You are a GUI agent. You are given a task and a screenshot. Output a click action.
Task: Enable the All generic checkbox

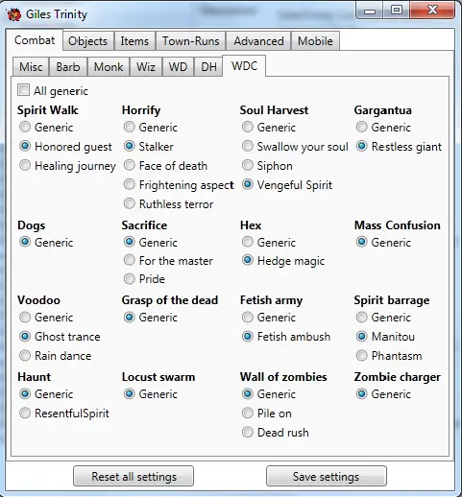(x=23, y=90)
